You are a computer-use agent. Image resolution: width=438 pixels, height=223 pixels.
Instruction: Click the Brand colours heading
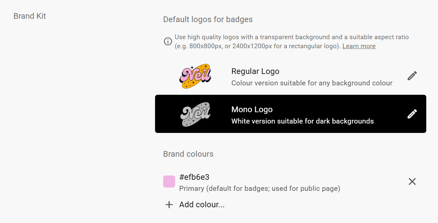point(188,154)
